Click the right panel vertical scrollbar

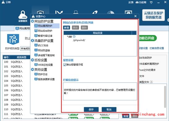point(165,97)
